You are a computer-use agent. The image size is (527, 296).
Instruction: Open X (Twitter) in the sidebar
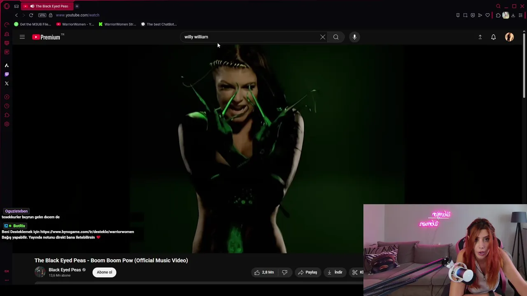point(7,83)
